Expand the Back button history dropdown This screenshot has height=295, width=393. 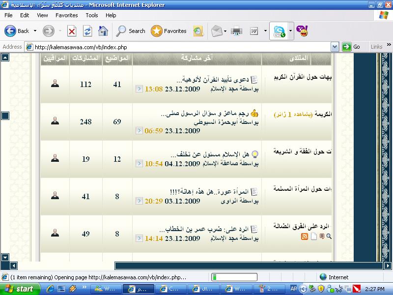35,31
